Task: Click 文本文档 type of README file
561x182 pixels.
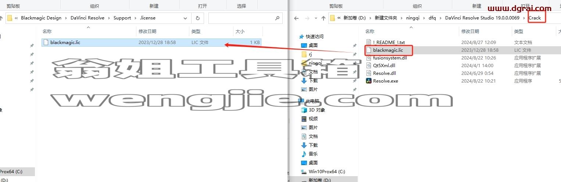Action: (523, 42)
